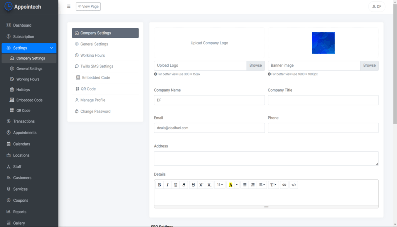Open Reports in the sidebar
Screen dimensions: 397x227
(x=29, y=212)
